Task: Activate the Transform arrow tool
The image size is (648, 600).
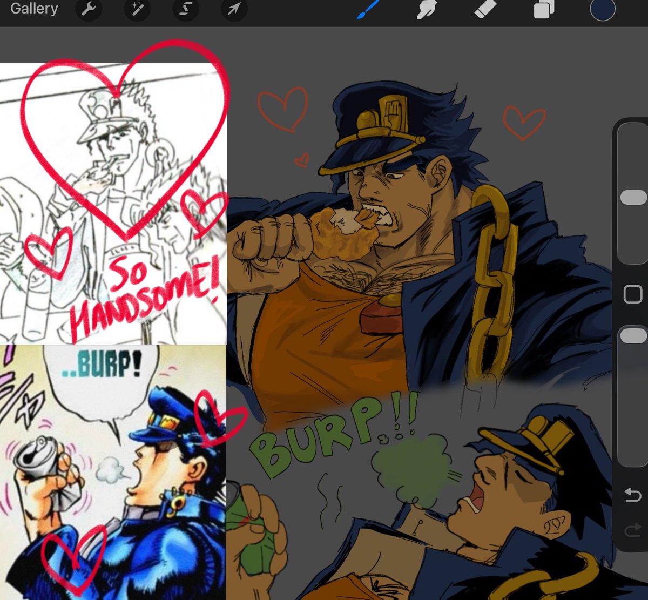Action: (x=234, y=9)
